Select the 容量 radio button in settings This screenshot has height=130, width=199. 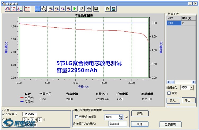pos(3,125)
